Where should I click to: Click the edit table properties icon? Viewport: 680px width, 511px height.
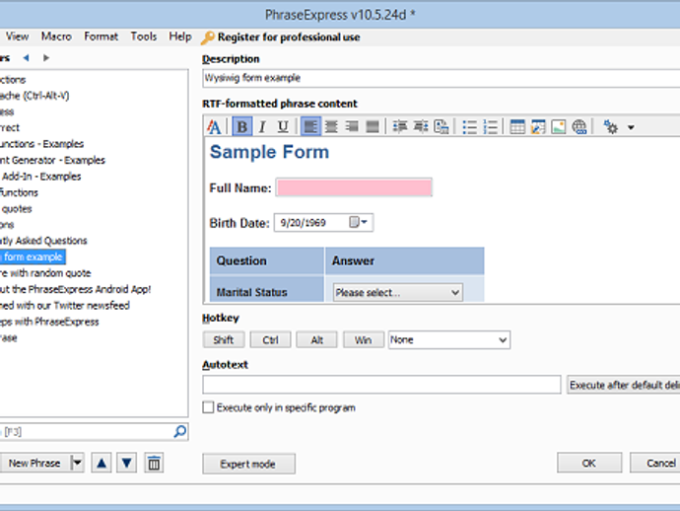538,127
